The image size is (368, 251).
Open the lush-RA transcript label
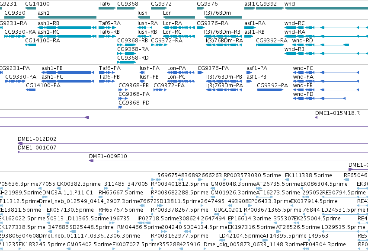tap(147, 23)
